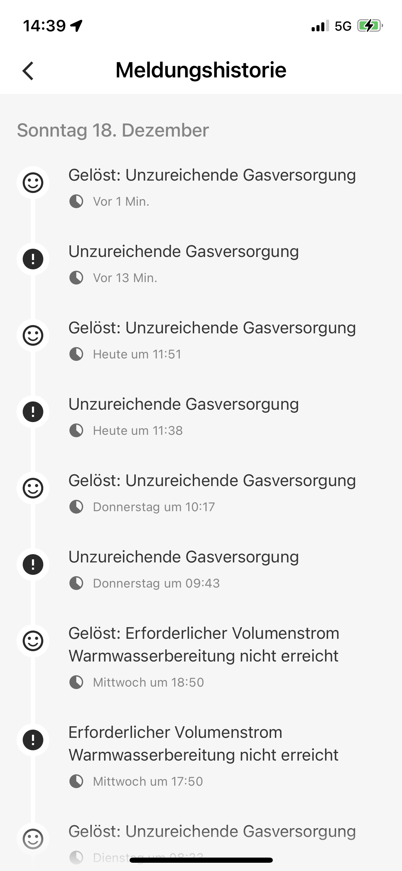The image size is (402, 871).
Task: Tap smiley icon for 'Heute um 11:51' entry
Action: coord(33,335)
